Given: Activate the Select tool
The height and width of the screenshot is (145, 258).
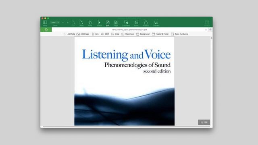Looking at the screenshot, I should tap(99, 23).
